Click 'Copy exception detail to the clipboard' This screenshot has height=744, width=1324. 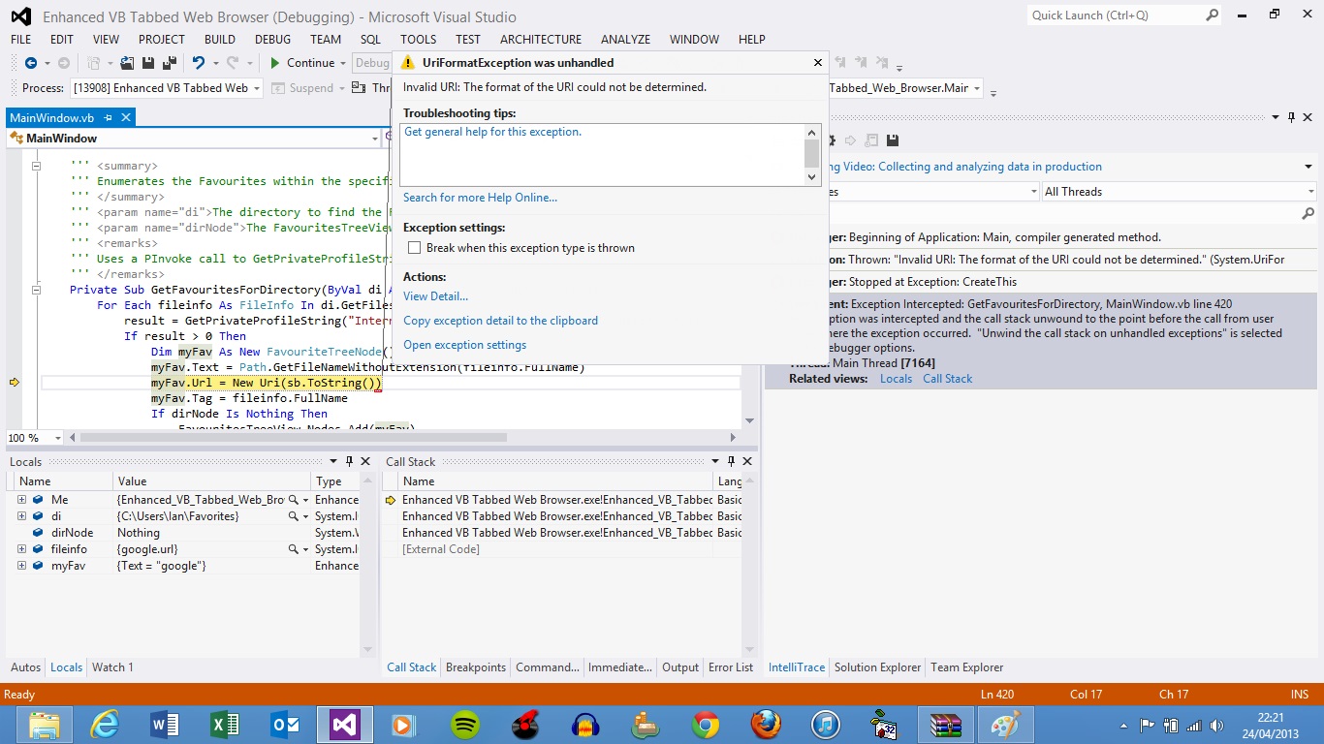pyautogui.click(x=500, y=321)
